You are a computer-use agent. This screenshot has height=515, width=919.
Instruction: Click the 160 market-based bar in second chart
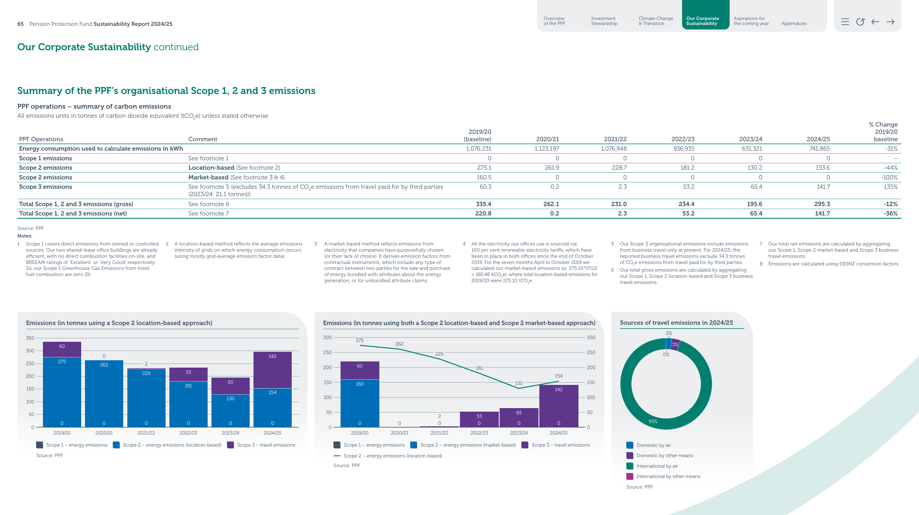coord(360,403)
